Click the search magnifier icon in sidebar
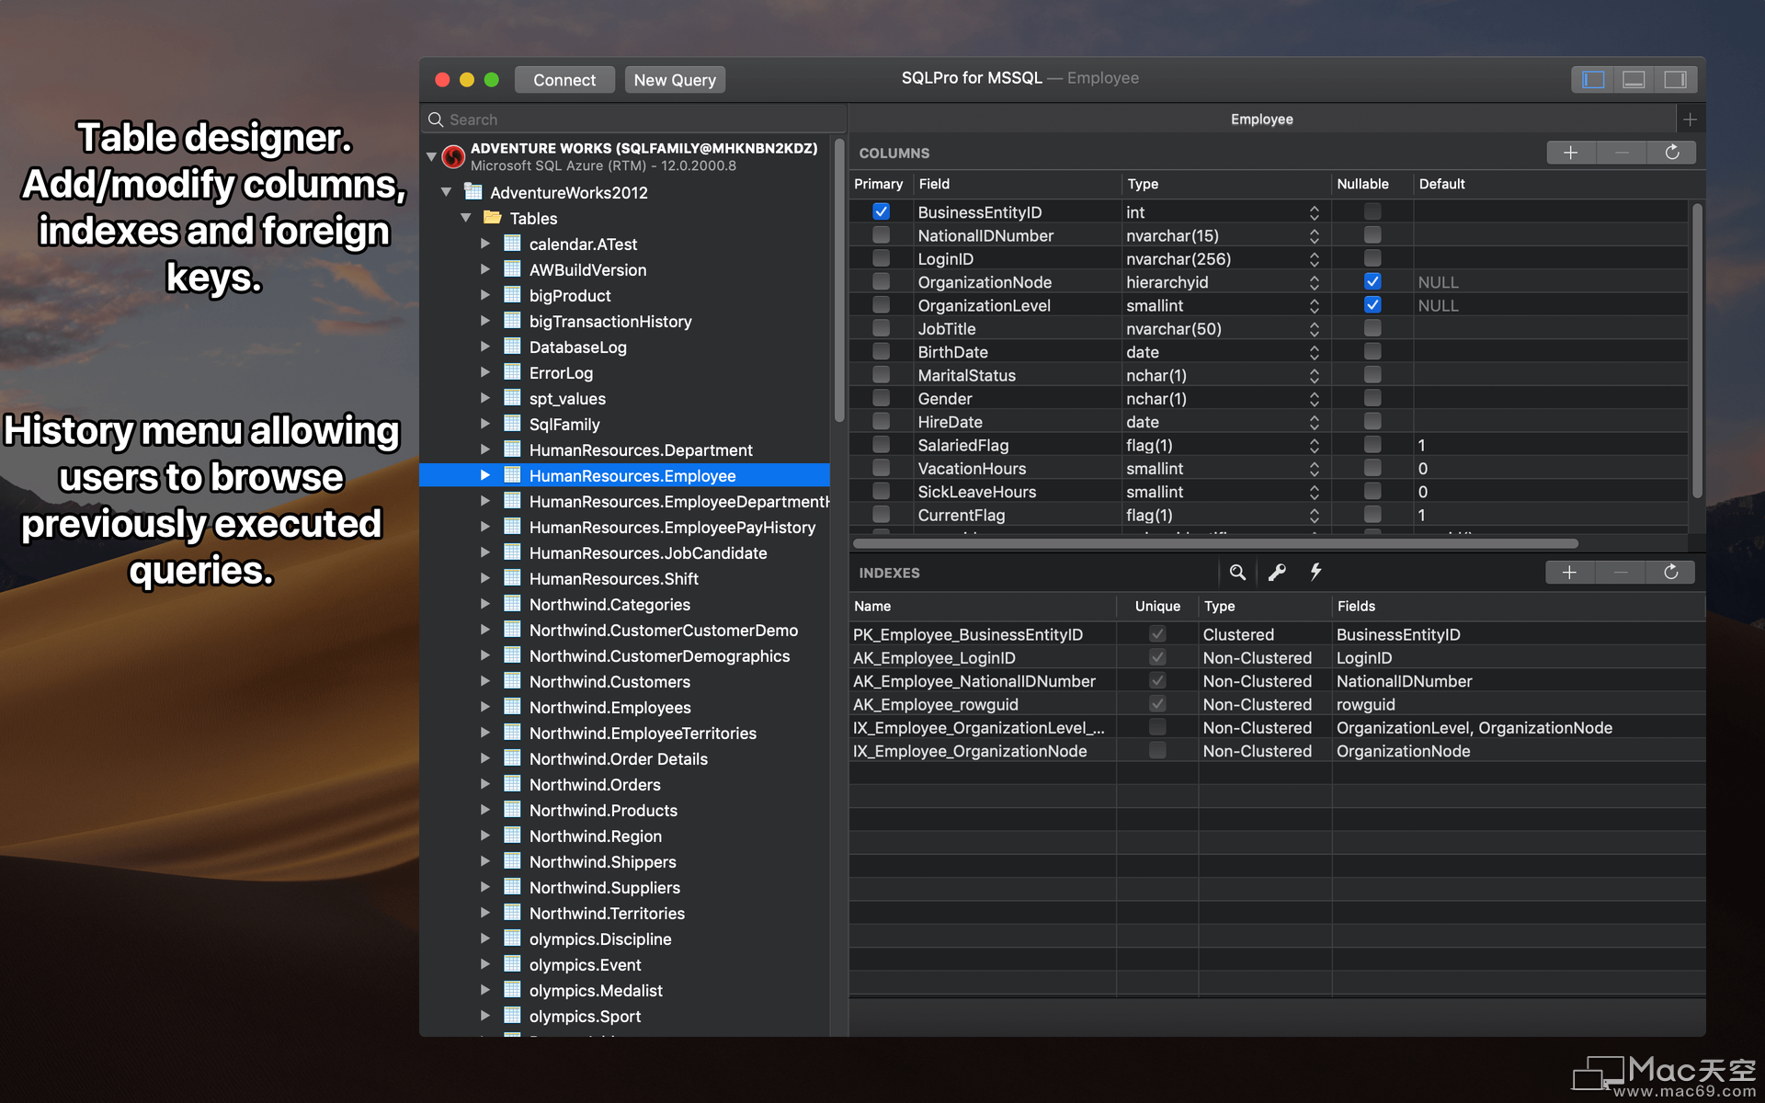1765x1103 pixels. pos(436,119)
